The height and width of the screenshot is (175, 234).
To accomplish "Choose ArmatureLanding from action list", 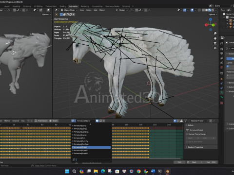I will (91, 132).
